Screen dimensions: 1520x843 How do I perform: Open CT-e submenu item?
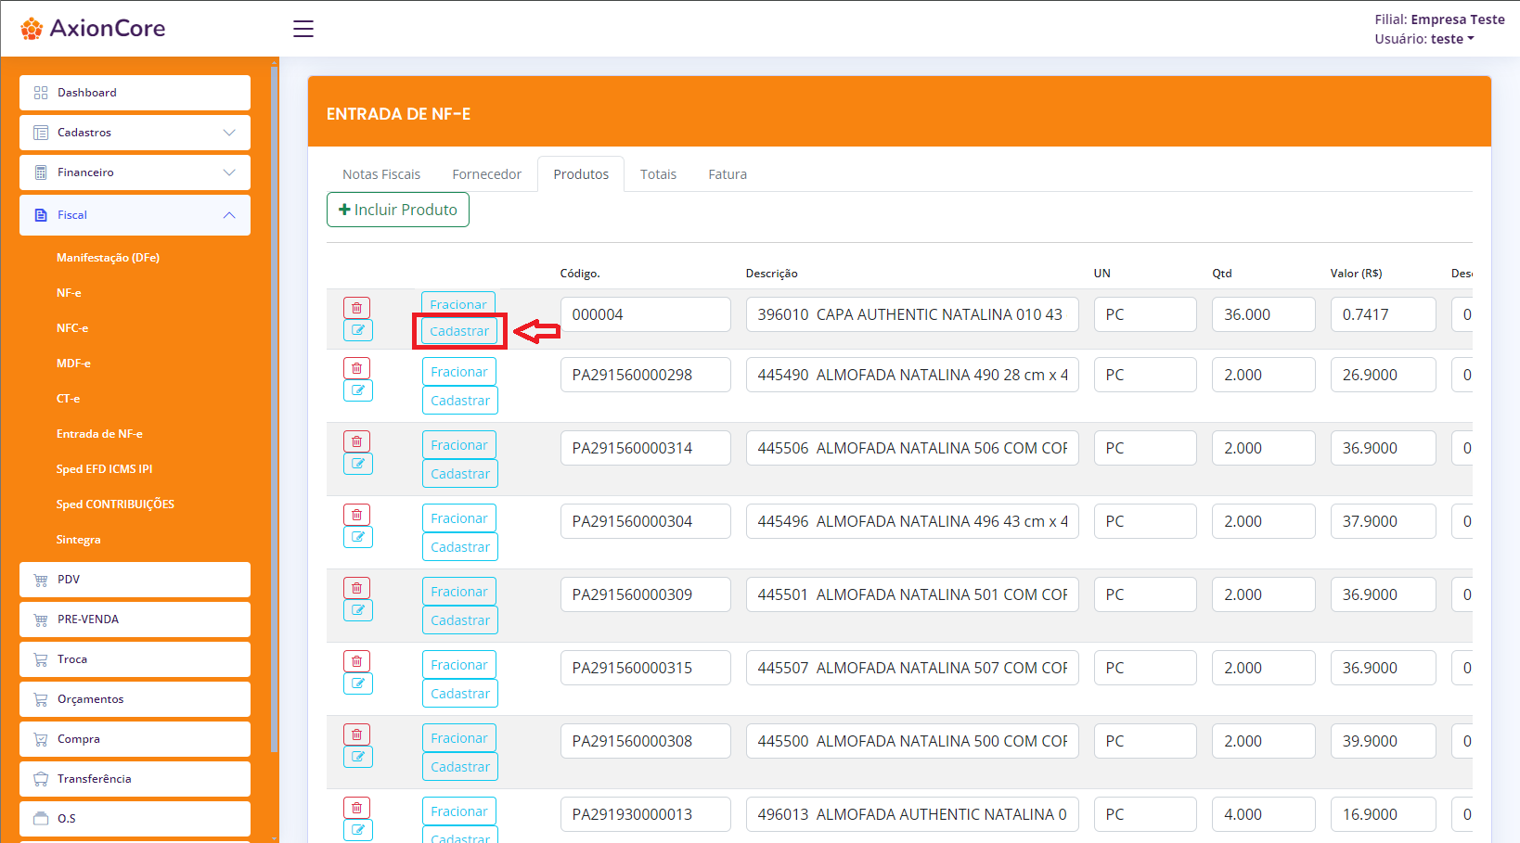point(68,399)
